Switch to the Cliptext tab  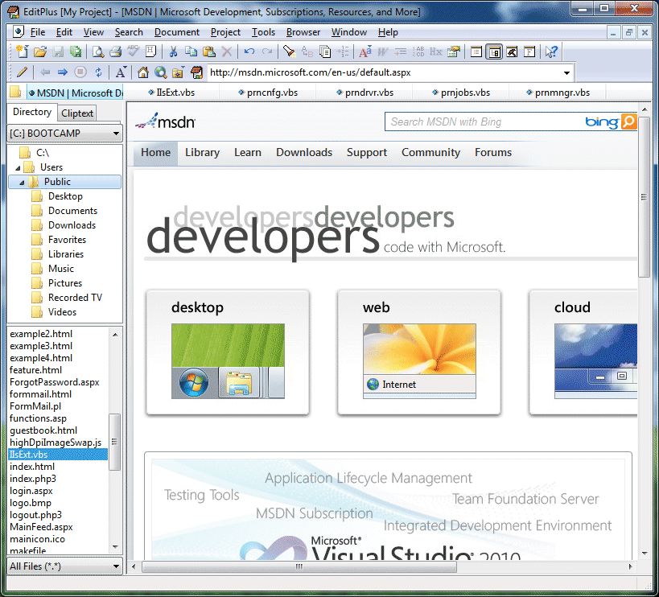coord(77,113)
